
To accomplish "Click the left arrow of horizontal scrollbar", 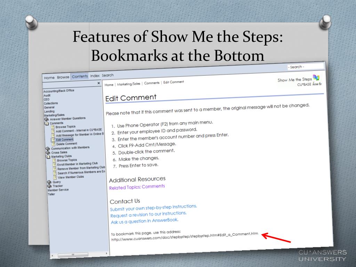I will (x=52, y=256).
